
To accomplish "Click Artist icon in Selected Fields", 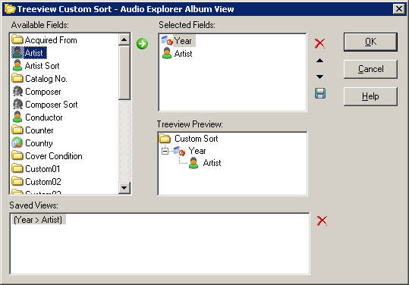I will [x=167, y=53].
